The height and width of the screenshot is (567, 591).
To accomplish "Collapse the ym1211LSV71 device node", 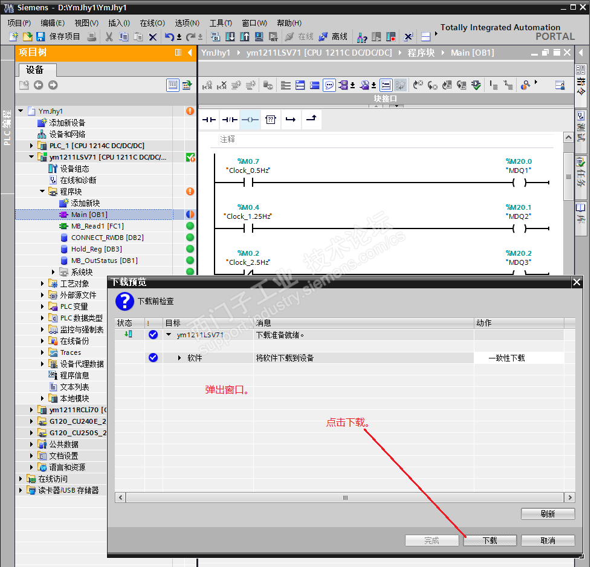I will coord(31,157).
